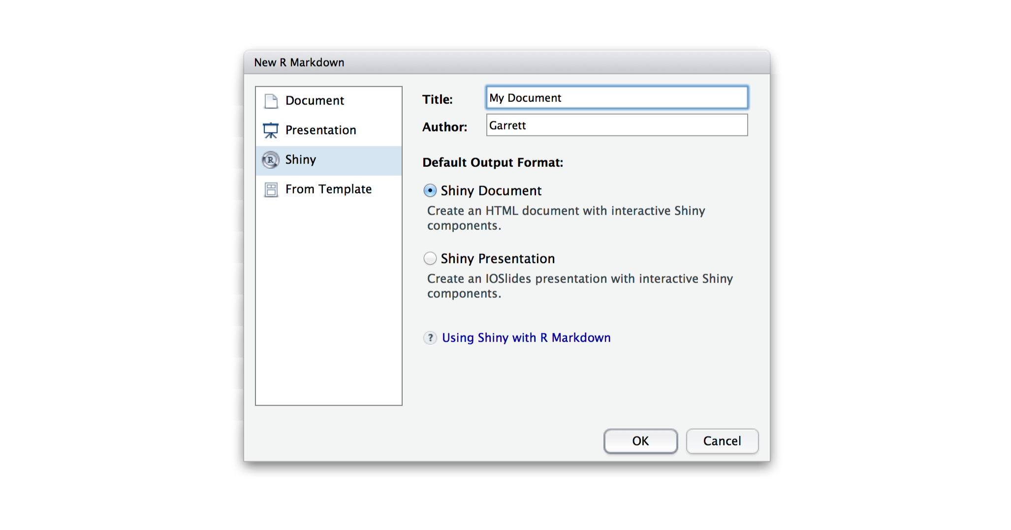This screenshot has height=530, width=1011.
Task: Click the Garrett author text
Action: tap(507, 125)
